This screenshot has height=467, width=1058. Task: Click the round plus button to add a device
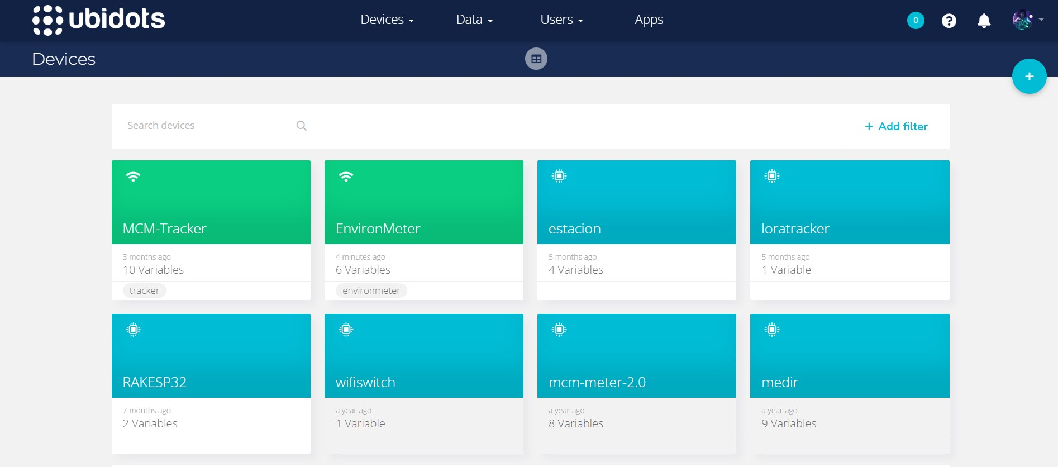(x=1030, y=77)
